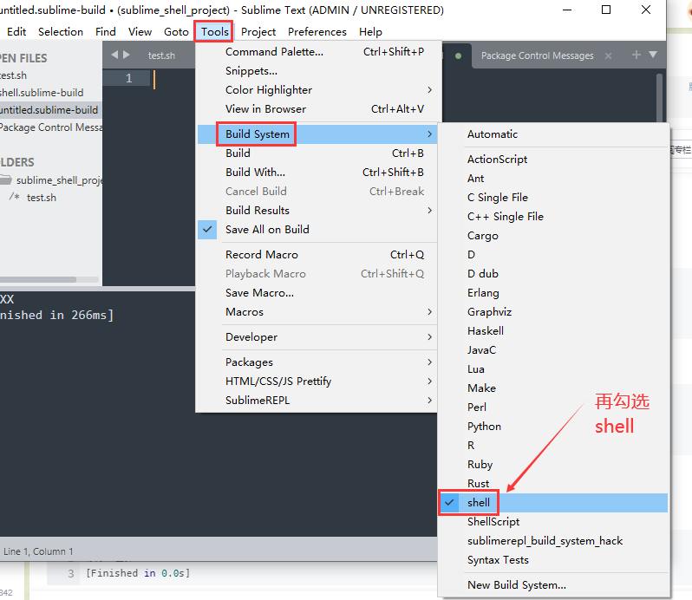Select ActionScript build system
Viewport: 692px width, 600px height.
553,160
